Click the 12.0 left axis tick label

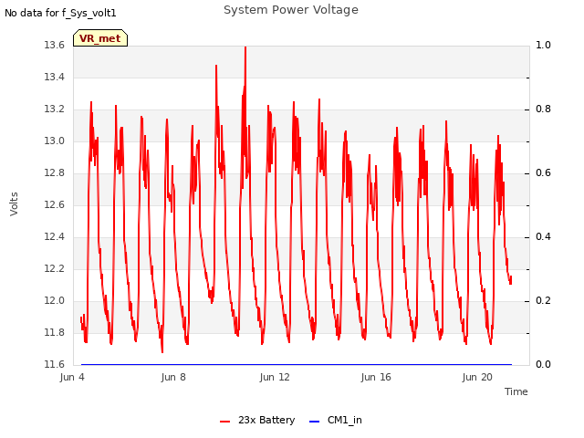click(x=55, y=301)
